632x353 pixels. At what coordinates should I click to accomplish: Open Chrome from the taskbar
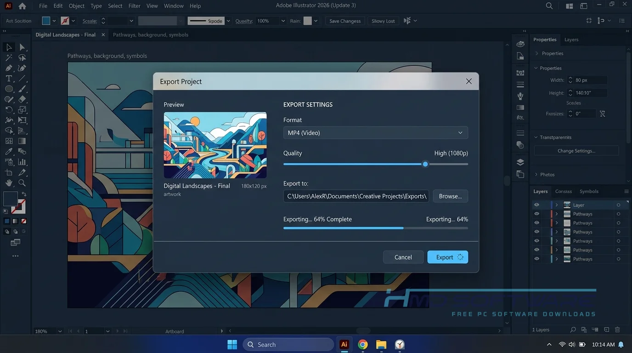pos(363,344)
